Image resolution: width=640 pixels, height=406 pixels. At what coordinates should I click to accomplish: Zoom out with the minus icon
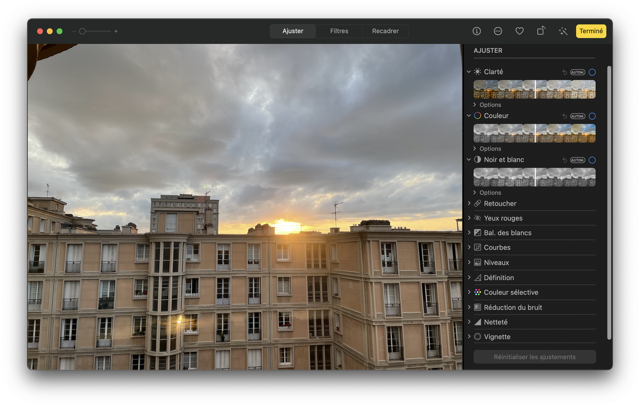74,31
